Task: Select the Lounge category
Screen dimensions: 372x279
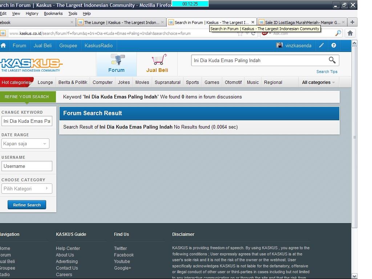Action: 45,82
